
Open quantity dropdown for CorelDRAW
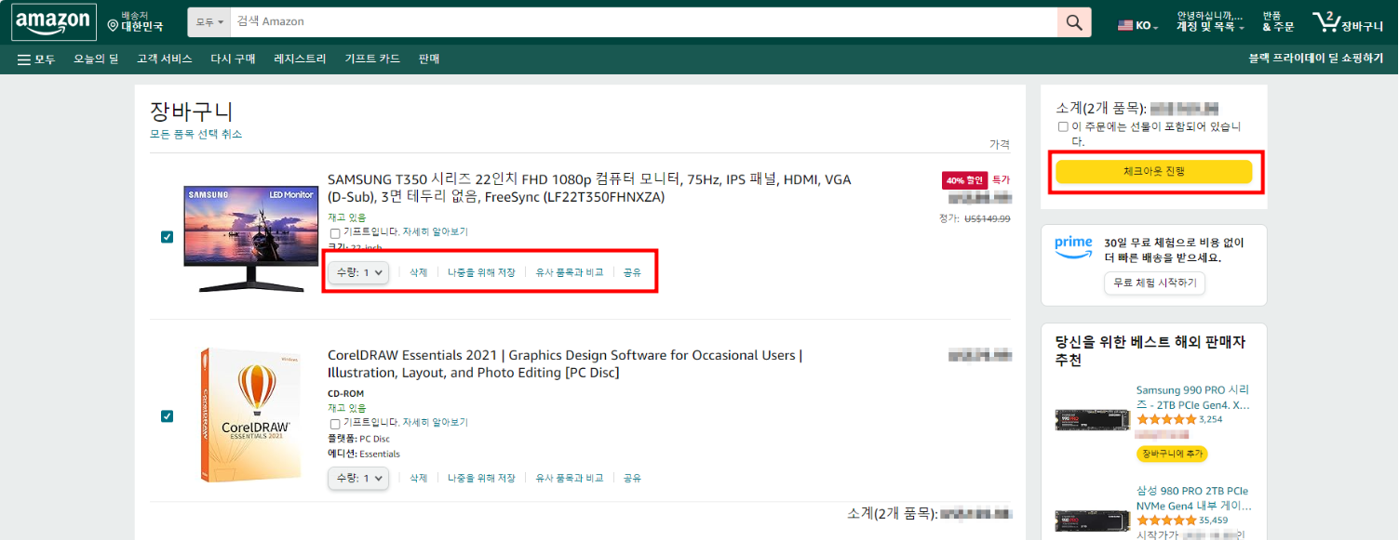(x=358, y=478)
